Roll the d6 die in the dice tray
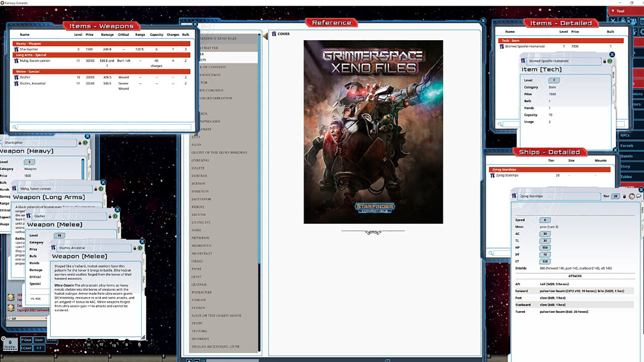Viewport: 644px width, 362px height. tap(139, 344)
